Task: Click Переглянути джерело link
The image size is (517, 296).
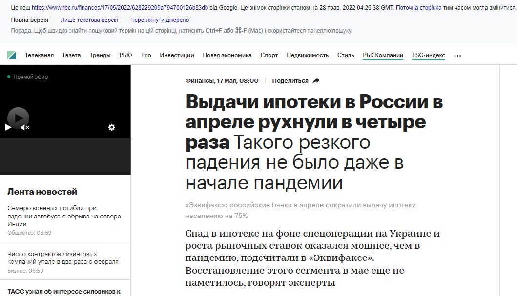Action: pos(160,20)
